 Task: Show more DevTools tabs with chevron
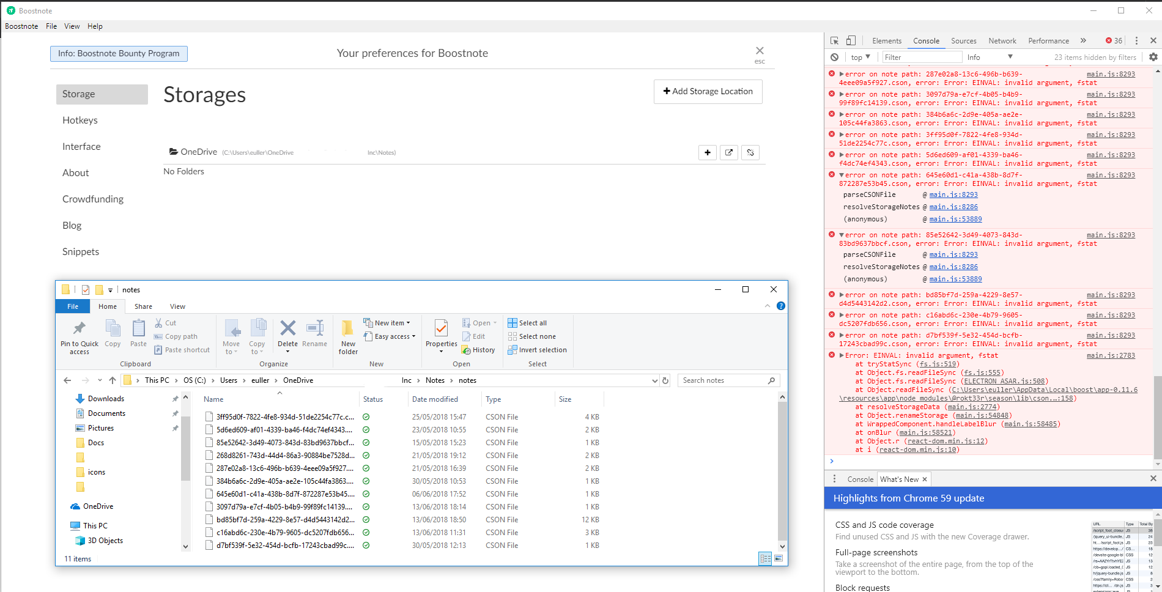pyautogui.click(x=1083, y=40)
